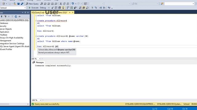Toggle Include Live Query Statistics
The image size is (197, 110).
(72, 8)
